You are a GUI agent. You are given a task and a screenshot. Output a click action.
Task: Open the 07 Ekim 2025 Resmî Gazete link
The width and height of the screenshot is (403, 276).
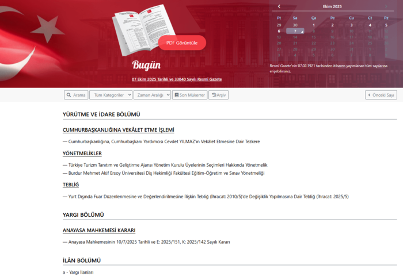(x=177, y=79)
